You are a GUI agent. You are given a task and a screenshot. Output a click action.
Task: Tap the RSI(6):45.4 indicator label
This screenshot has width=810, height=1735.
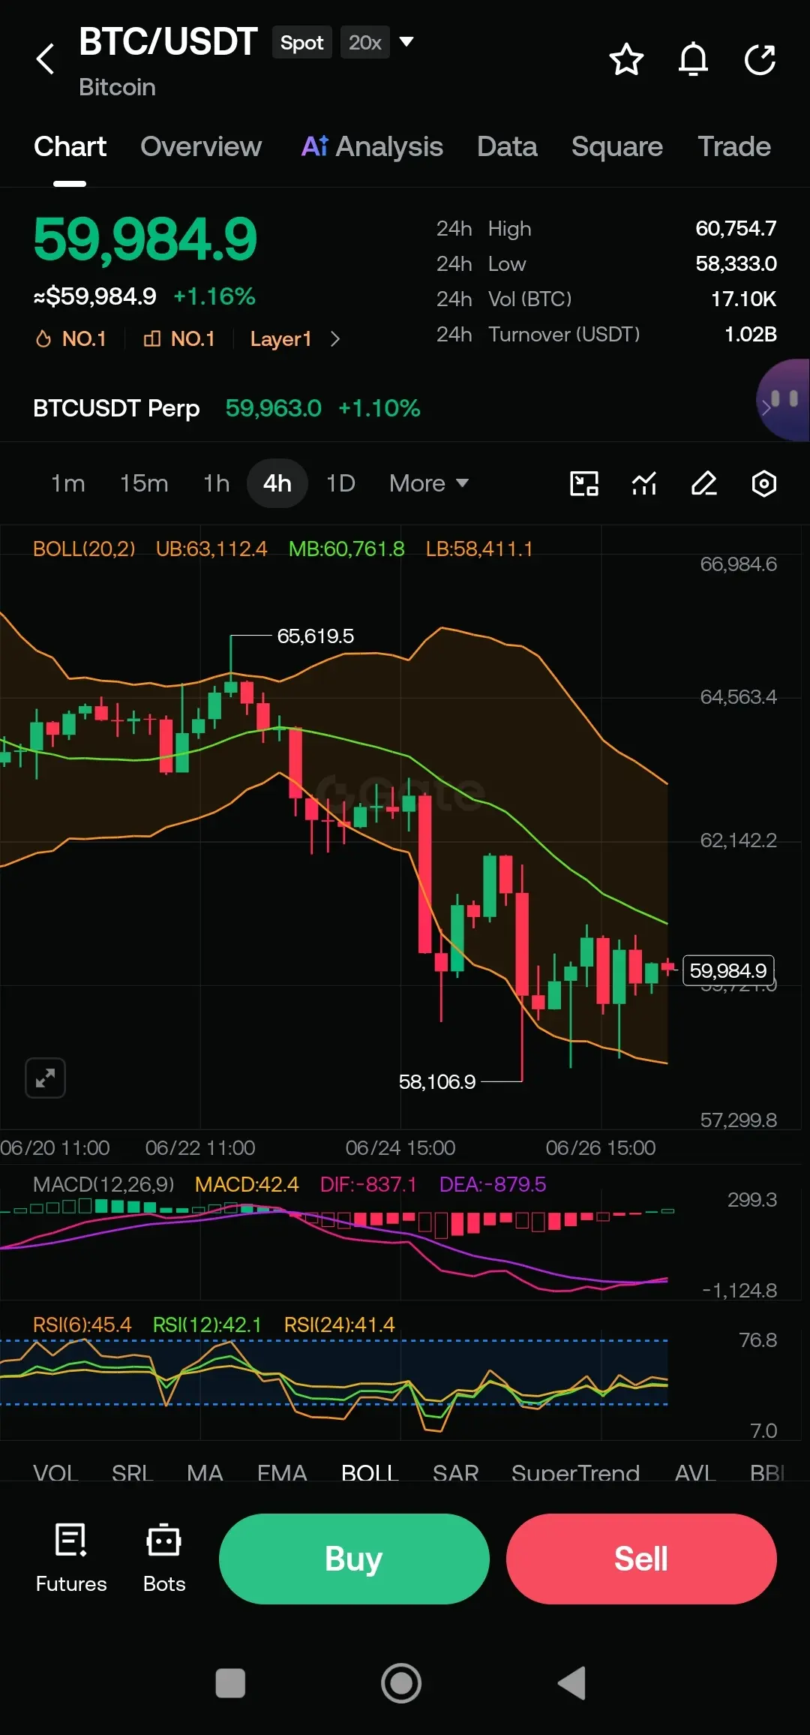point(82,1325)
